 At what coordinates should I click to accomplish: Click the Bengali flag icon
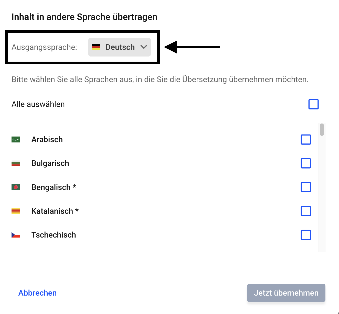pyautogui.click(x=16, y=187)
